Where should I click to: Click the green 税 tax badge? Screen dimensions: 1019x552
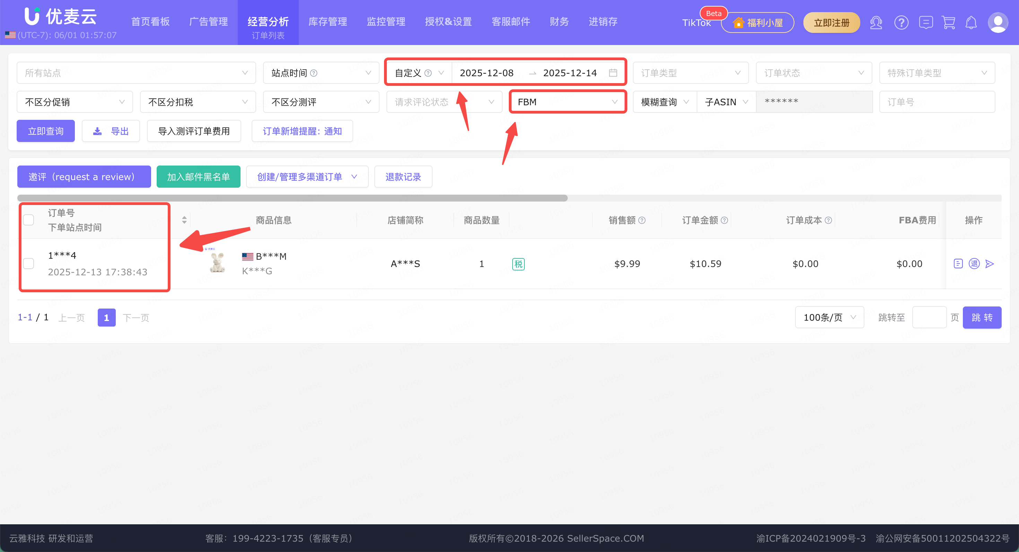pyautogui.click(x=518, y=264)
